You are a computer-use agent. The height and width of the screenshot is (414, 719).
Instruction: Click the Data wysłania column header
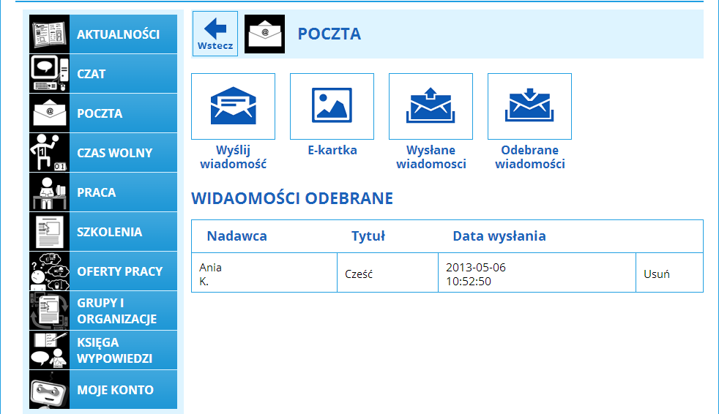(499, 236)
